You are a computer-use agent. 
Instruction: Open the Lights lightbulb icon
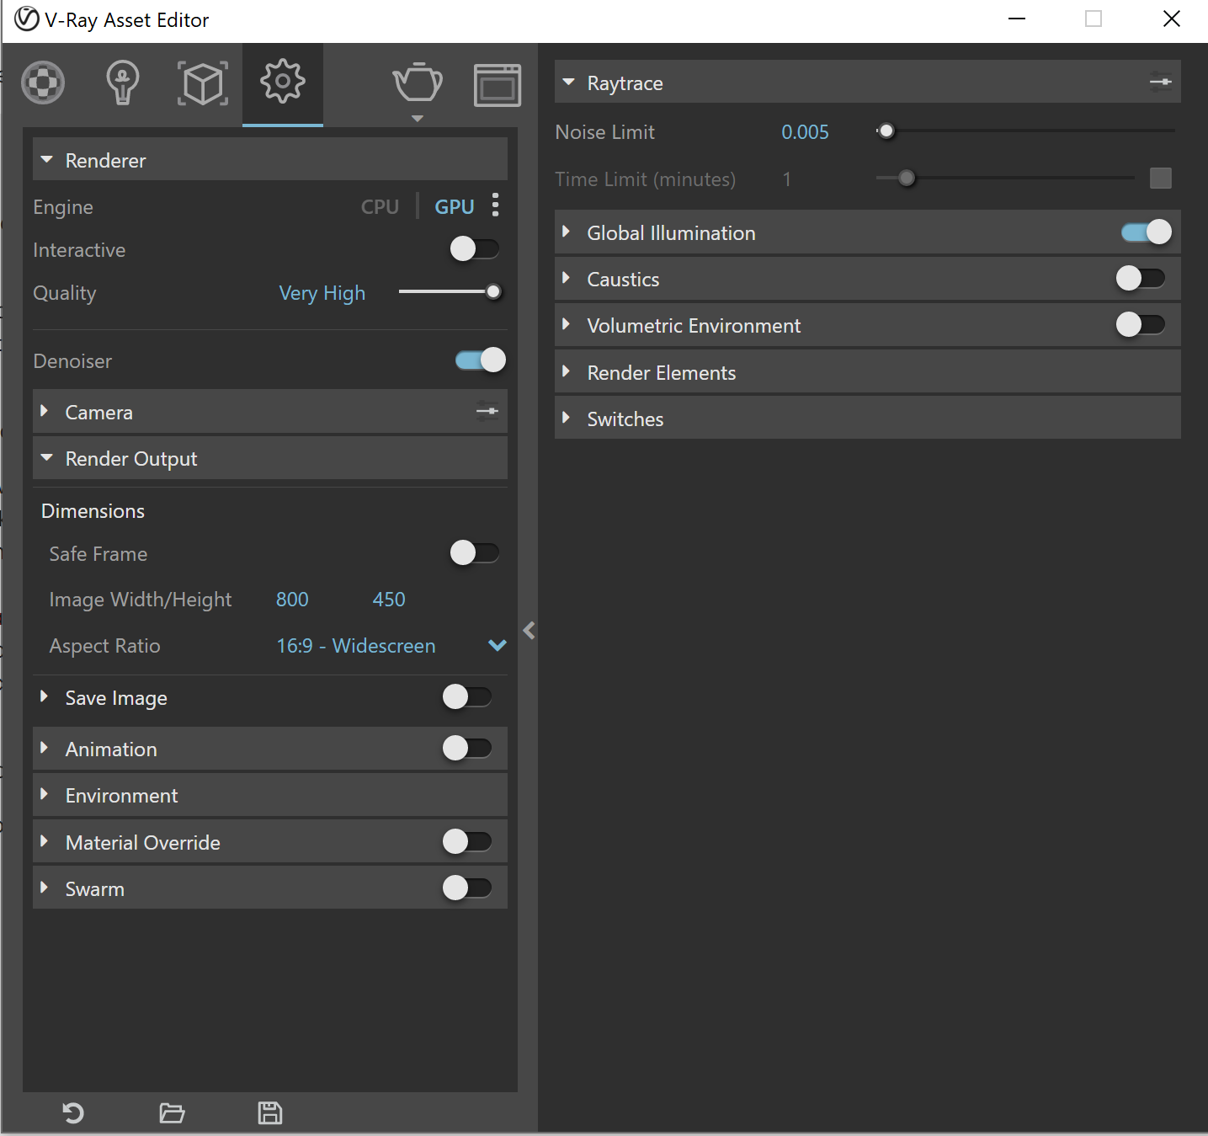tap(122, 83)
